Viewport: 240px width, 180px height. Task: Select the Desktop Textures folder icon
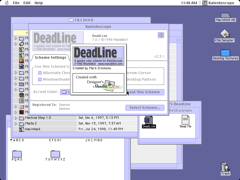(x=225, y=53)
